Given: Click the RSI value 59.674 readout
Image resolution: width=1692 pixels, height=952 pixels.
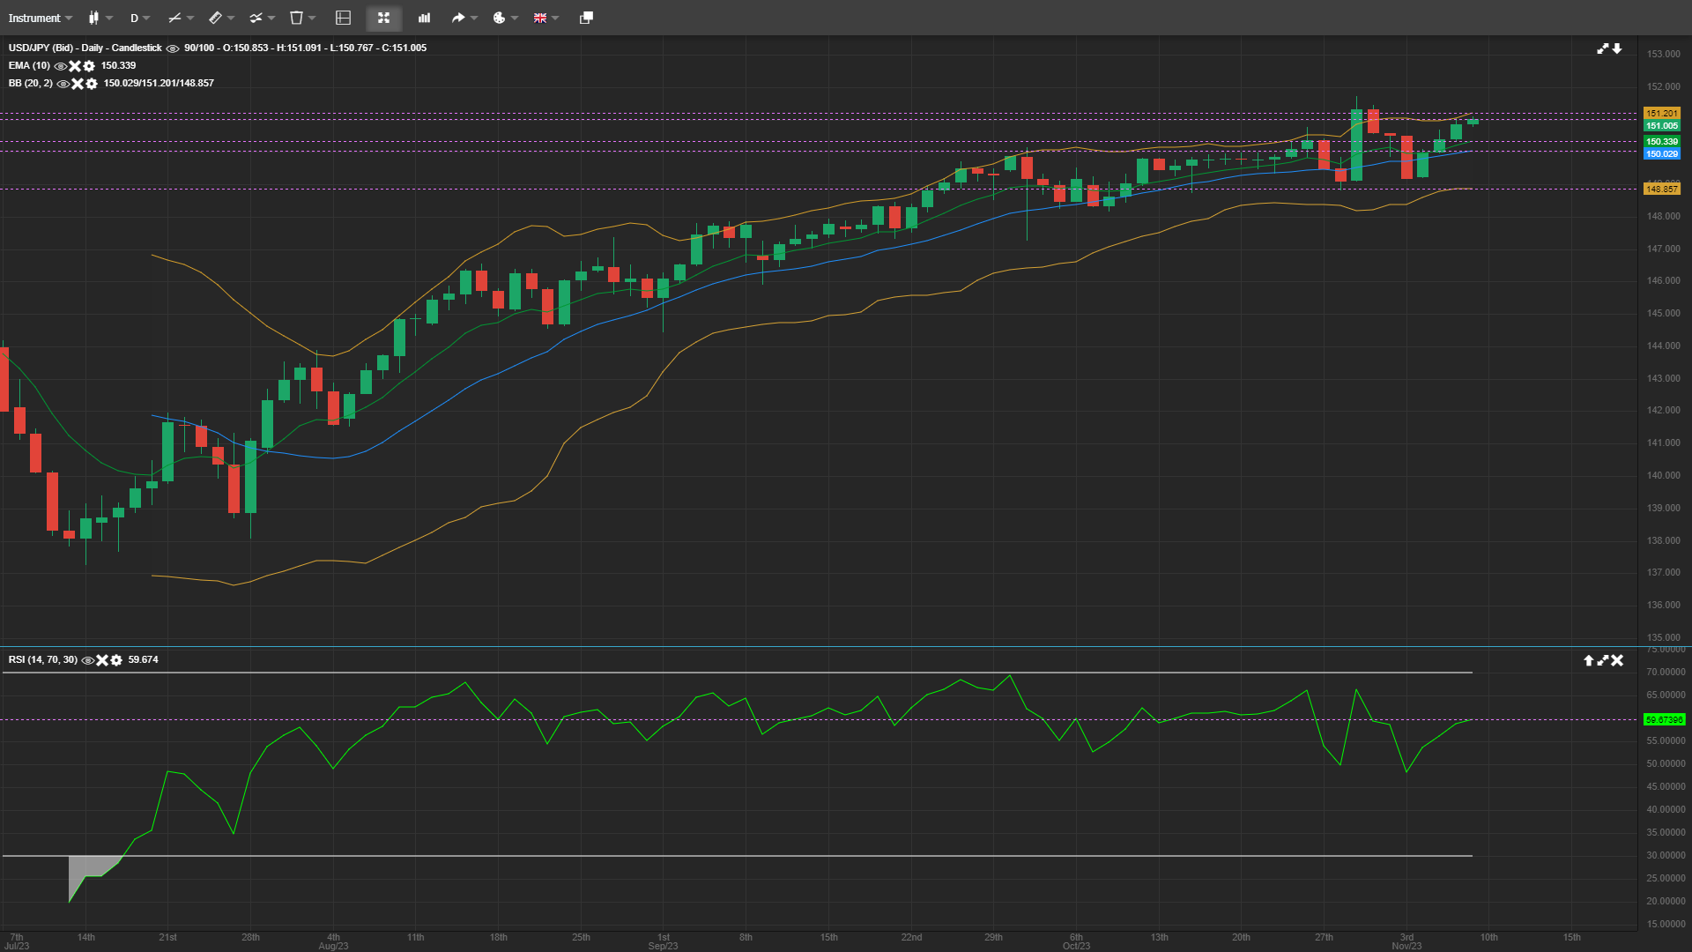Looking at the screenshot, I should [143, 659].
